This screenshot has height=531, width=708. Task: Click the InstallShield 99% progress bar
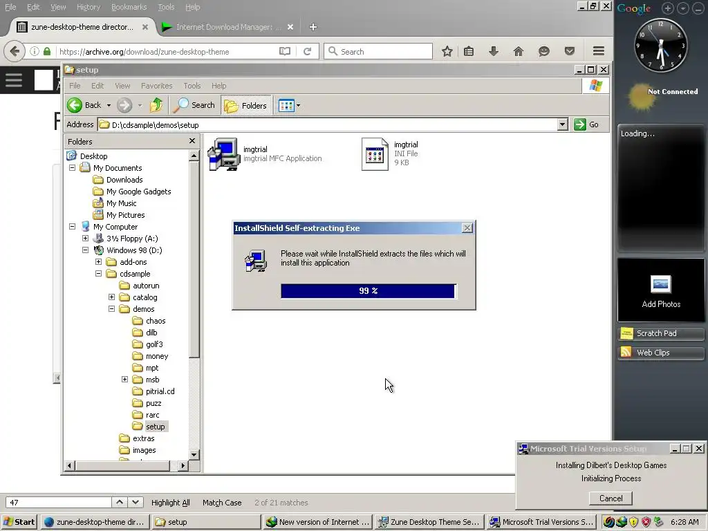368,291
